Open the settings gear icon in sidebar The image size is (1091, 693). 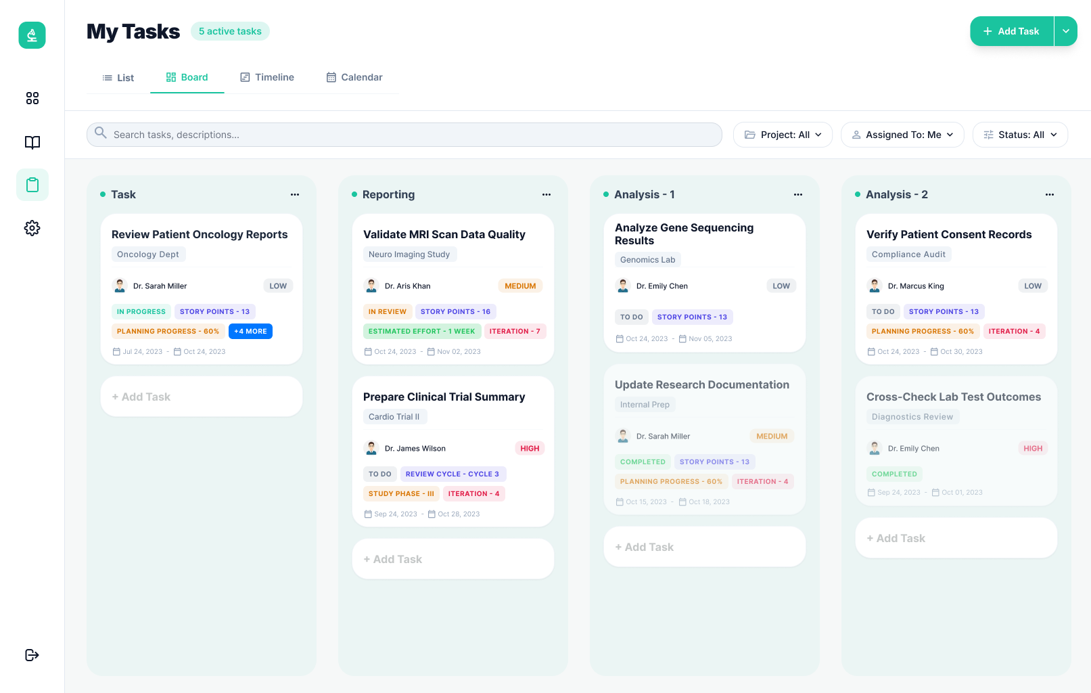pos(32,228)
